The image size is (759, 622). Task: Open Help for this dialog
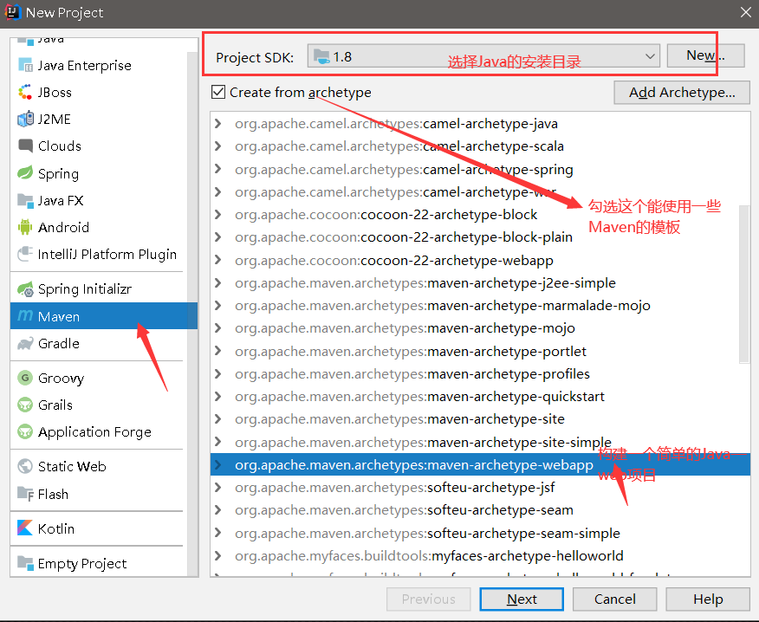(708, 599)
